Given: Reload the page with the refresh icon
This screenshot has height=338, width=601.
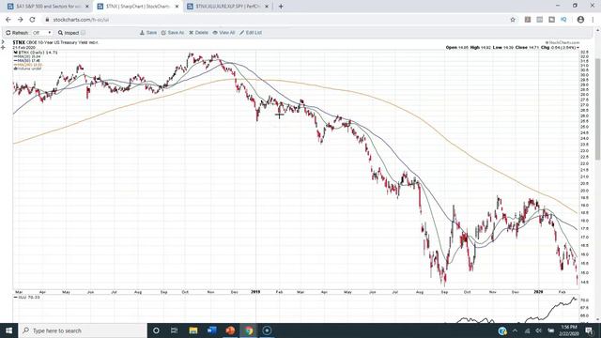Looking at the screenshot, I should (32, 20).
